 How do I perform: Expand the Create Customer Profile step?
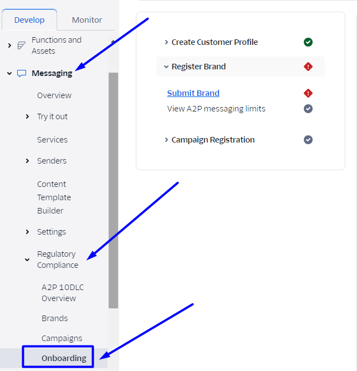(x=166, y=42)
